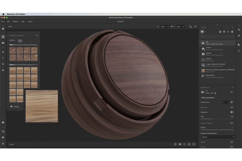
Task: Collapse the Basic parameters section
Action: pos(207,98)
